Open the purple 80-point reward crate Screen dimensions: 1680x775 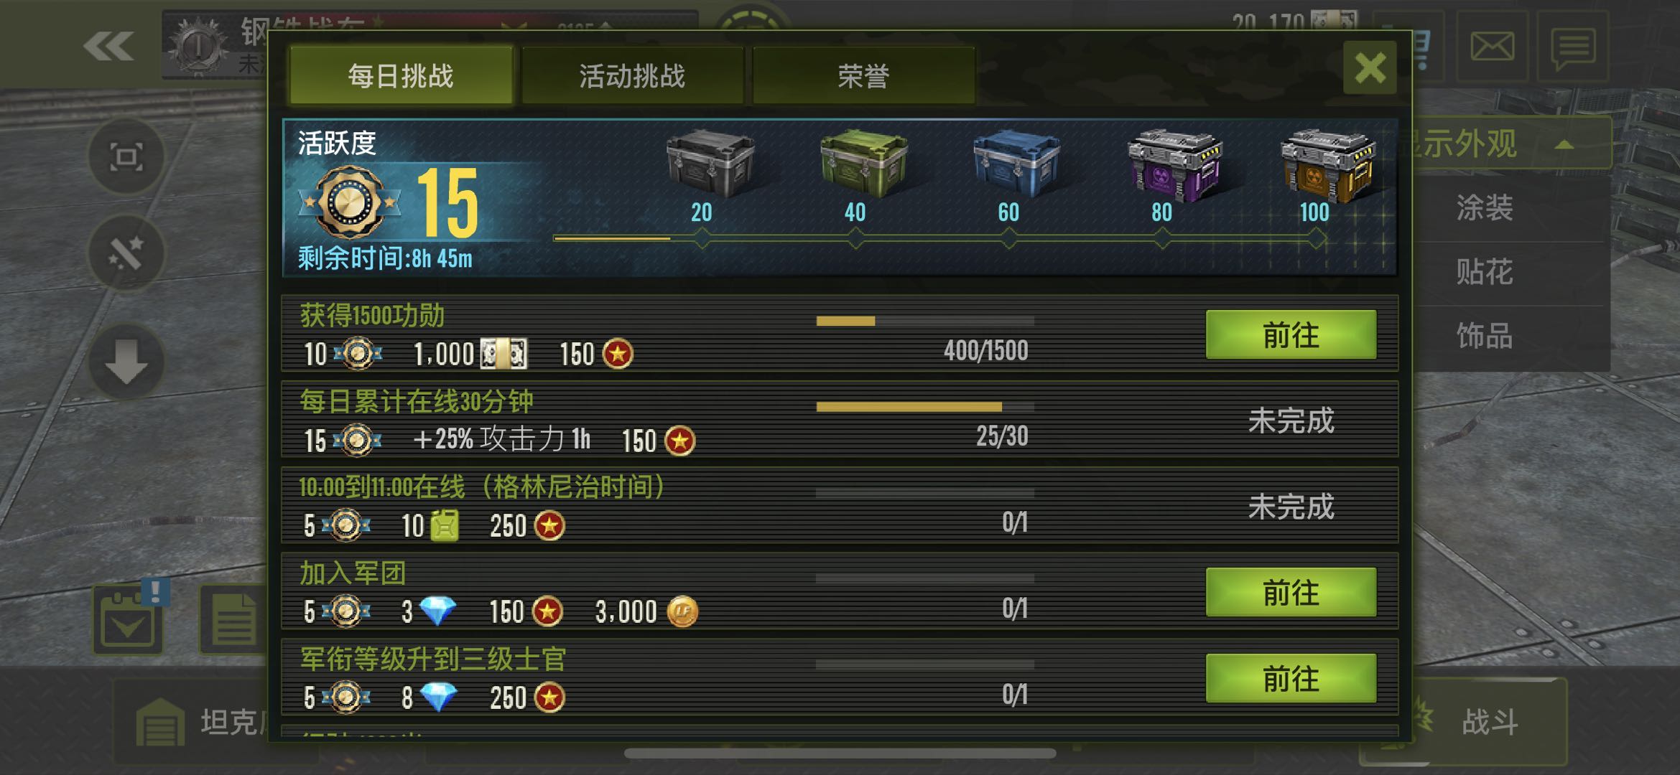(x=1174, y=165)
